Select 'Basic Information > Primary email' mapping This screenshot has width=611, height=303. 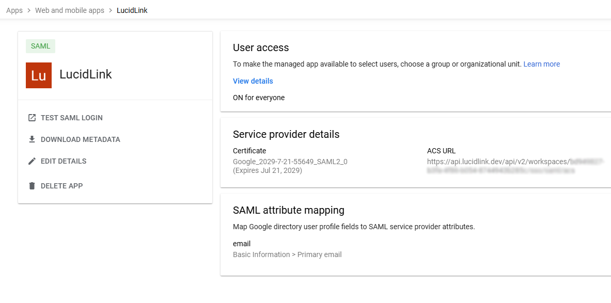[x=287, y=254]
